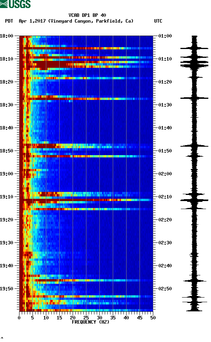
Task: Click the 50 Hz frequency tick label
Action: coord(153,318)
